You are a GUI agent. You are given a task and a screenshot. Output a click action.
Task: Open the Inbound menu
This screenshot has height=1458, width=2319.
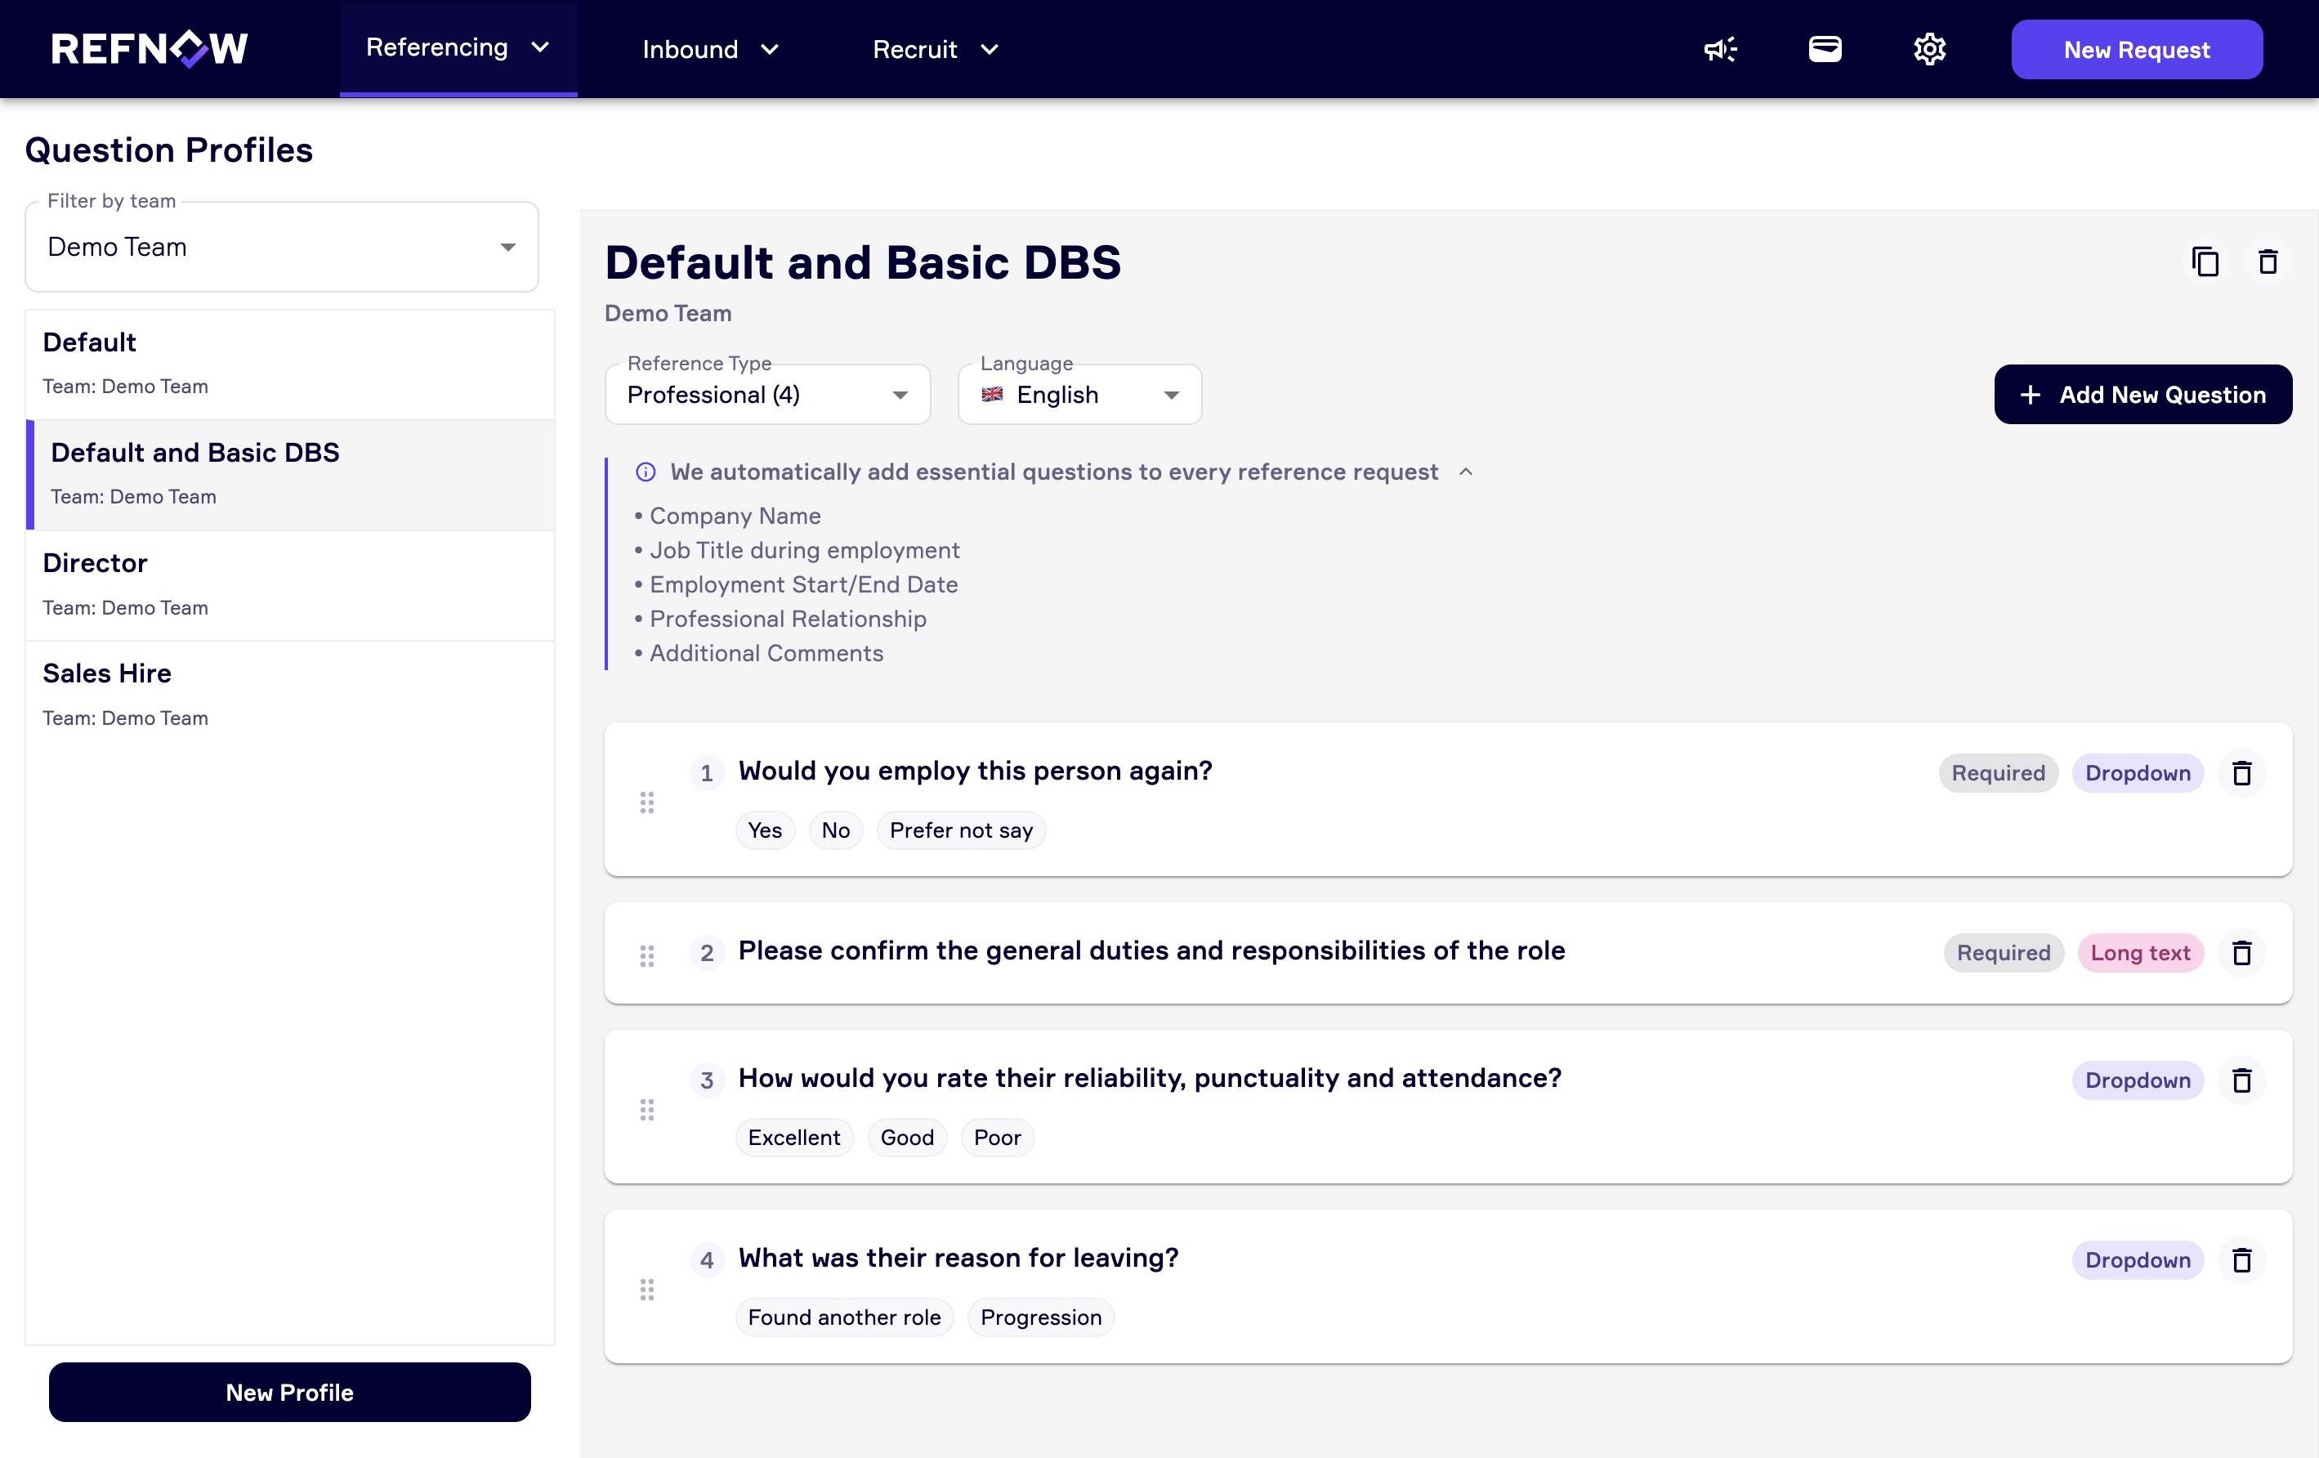pyautogui.click(x=710, y=49)
